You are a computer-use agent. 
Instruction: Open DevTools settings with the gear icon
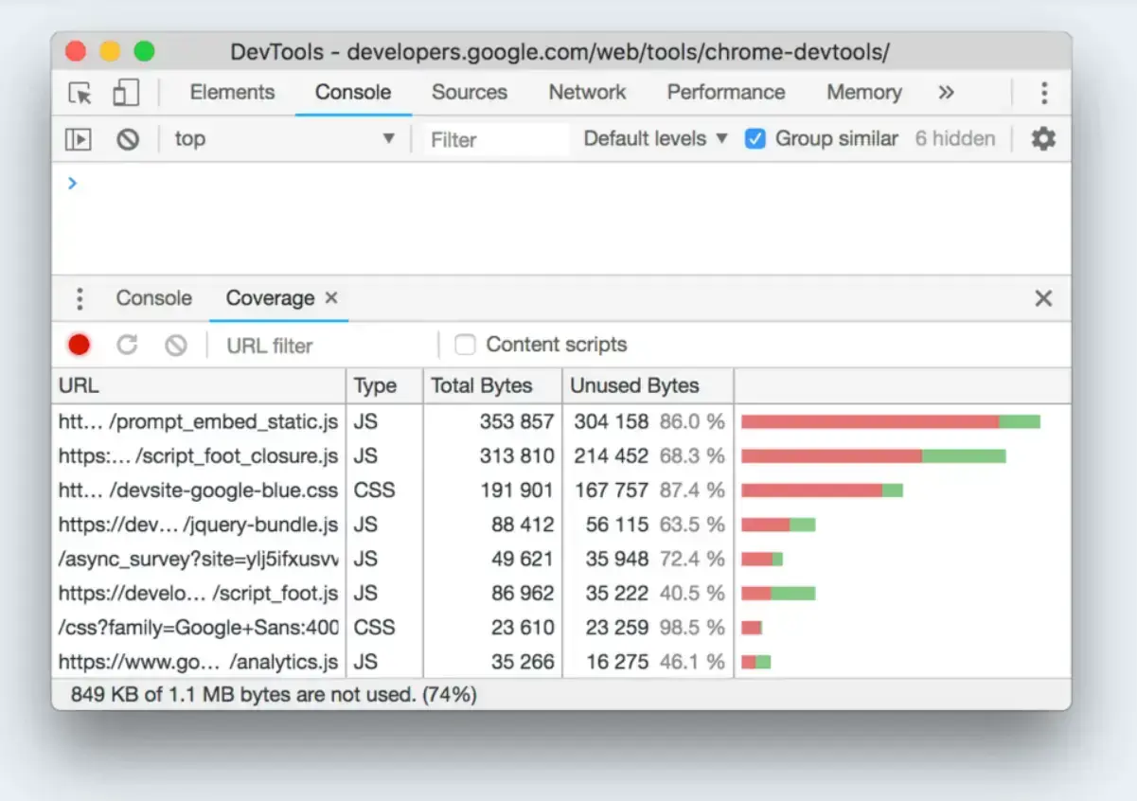click(1042, 138)
